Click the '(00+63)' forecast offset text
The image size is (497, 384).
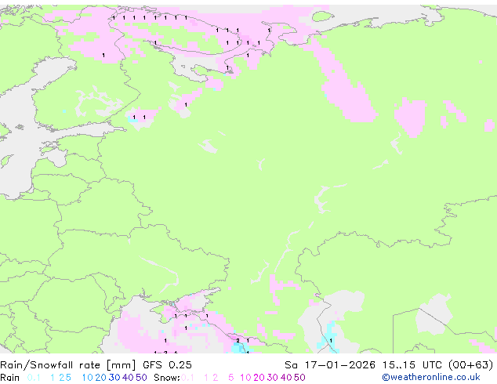coord(471,365)
